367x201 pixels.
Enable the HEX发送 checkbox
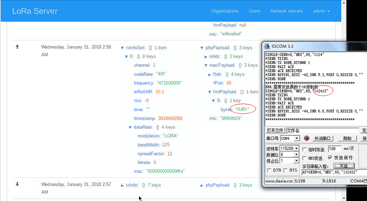pos(305,158)
